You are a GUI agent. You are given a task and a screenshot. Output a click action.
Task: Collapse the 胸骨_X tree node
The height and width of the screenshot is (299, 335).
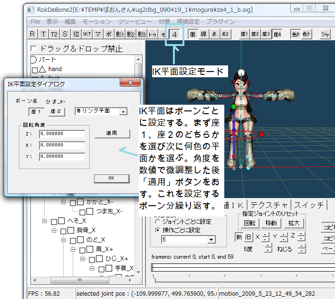53,230
